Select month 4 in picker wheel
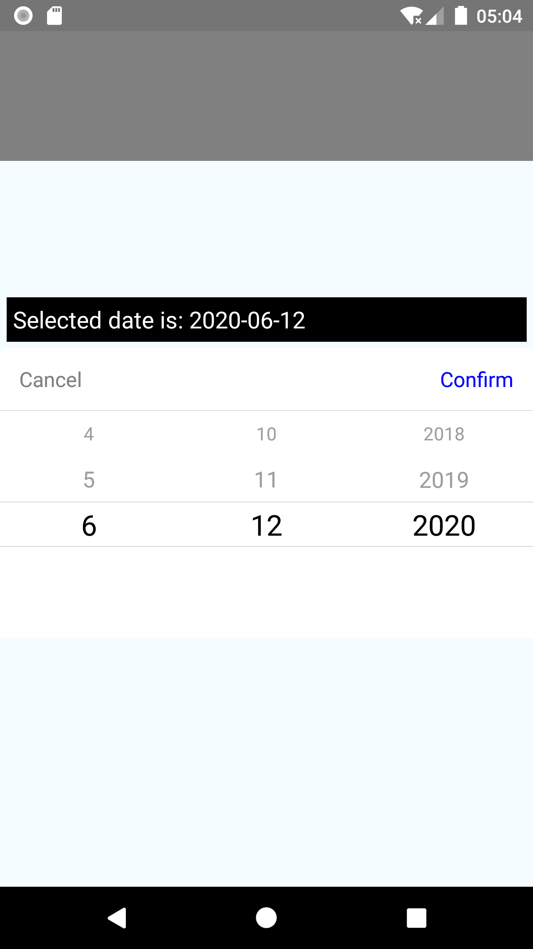 point(89,434)
